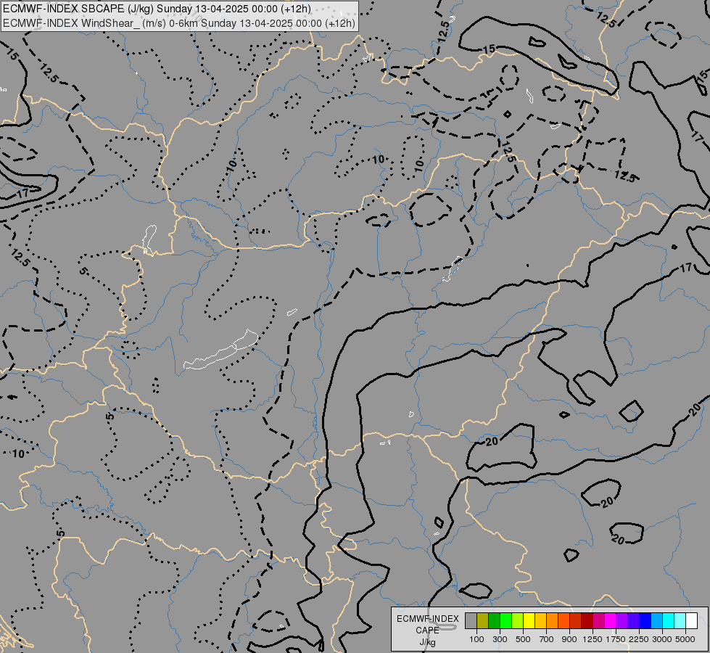Click the 2250 legend value
The width and height of the screenshot is (710, 653).
tap(639, 639)
